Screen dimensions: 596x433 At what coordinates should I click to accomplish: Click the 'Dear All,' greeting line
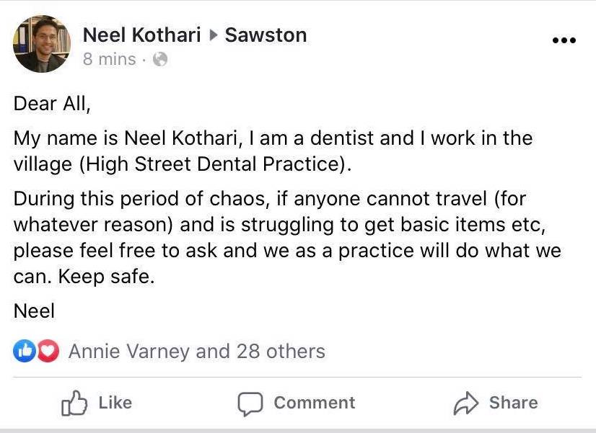(x=52, y=104)
